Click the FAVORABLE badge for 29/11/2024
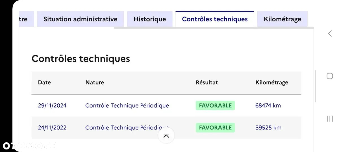This screenshot has width=339, height=152. [215, 106]
